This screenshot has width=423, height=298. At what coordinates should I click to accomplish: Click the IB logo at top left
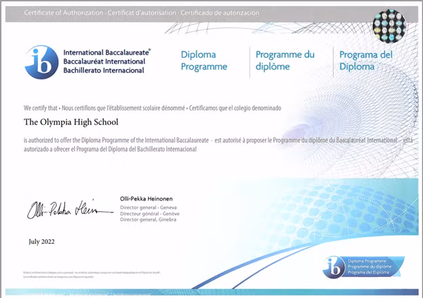point(41,62)
